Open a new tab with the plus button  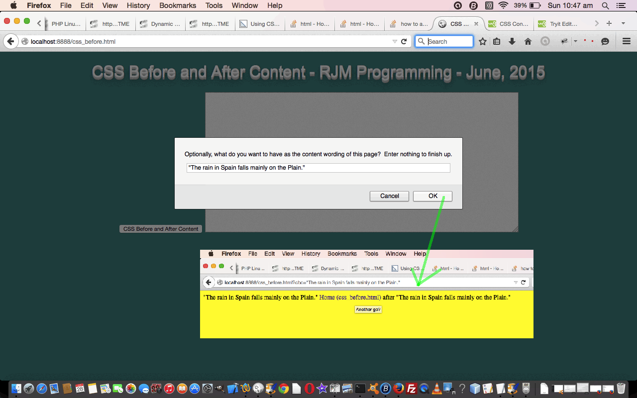(609, 23)
